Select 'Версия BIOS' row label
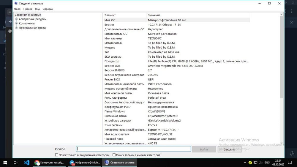The height and width of the screenshot is (167, 297). (x=112, y=66)
